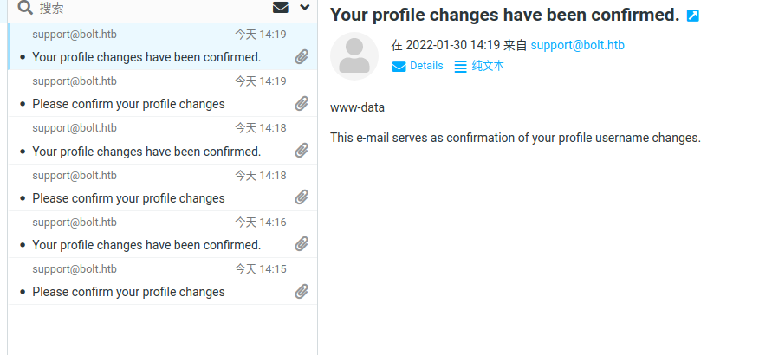Show message header Details
The width and height of the screenshot is (772, 355).
tap(426, 66)
